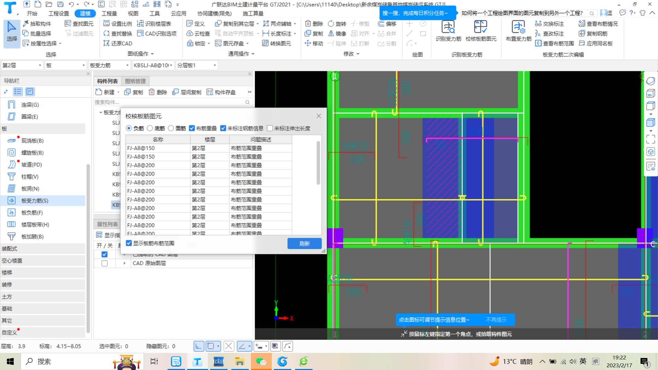Enable the 未标注伸出长度 checkbox
The height and width of the screenshot is (370, 658).
(270, 128)
